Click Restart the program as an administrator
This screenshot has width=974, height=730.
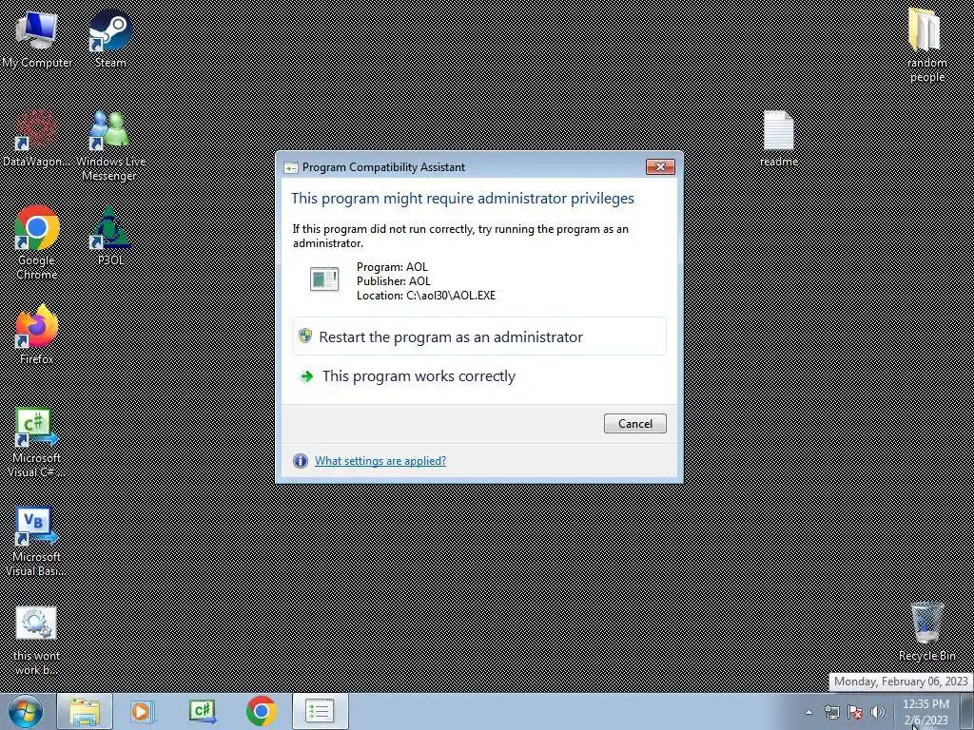[x=479, y=336]
